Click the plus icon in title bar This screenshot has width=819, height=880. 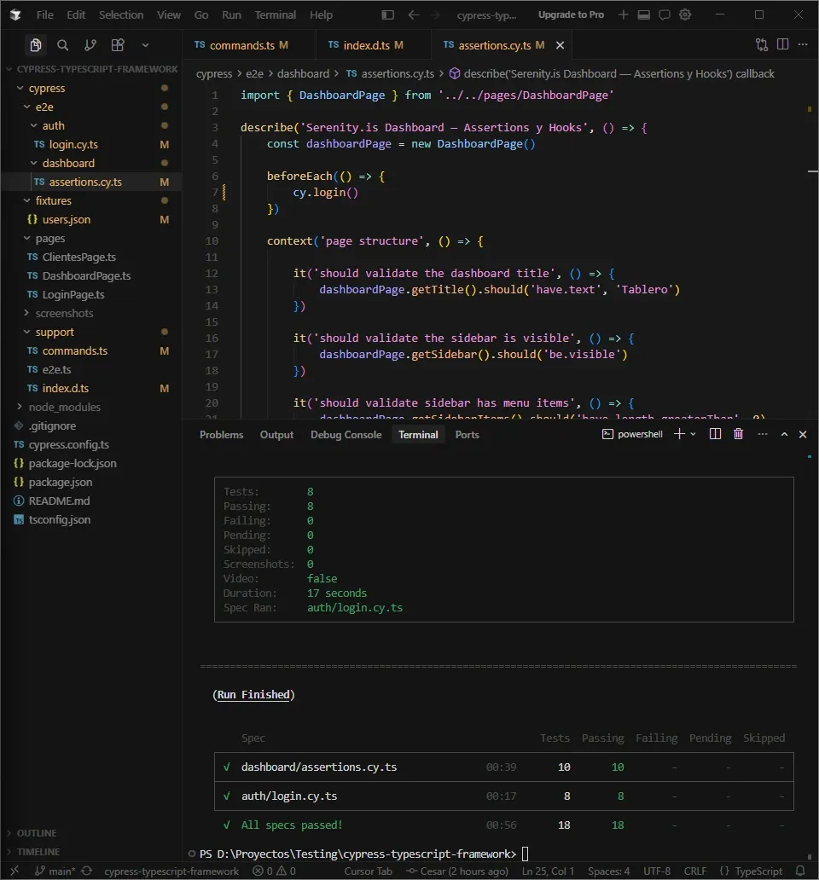(623, 14)
